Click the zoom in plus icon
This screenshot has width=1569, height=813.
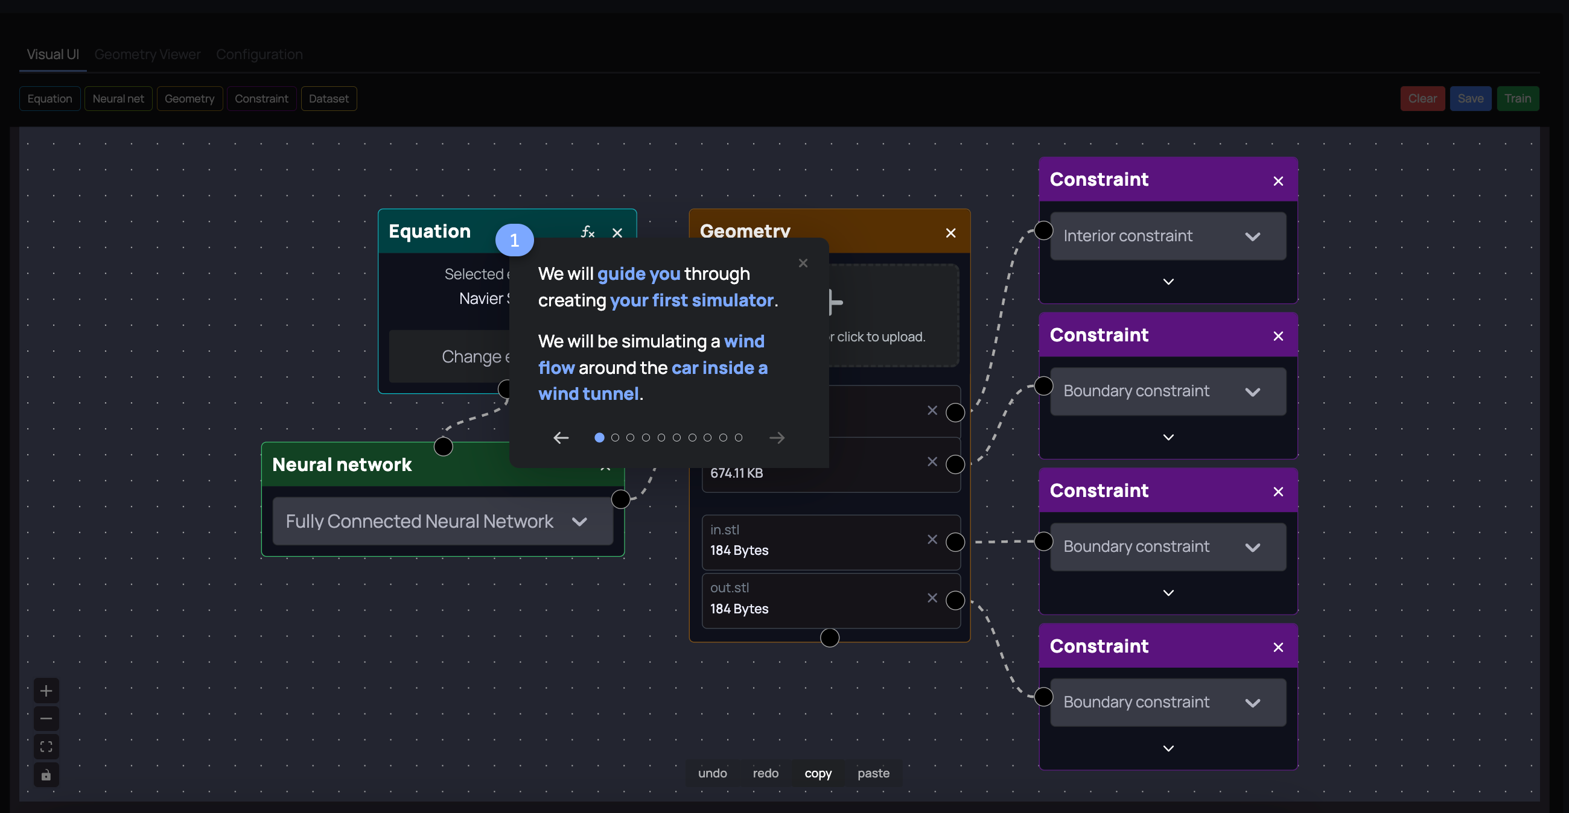[46, 691]
